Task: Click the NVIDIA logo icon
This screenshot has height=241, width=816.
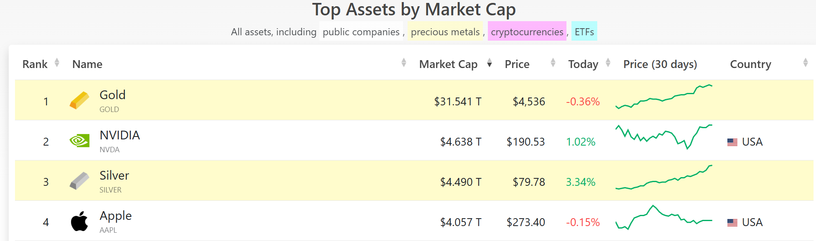Action: 79,141
